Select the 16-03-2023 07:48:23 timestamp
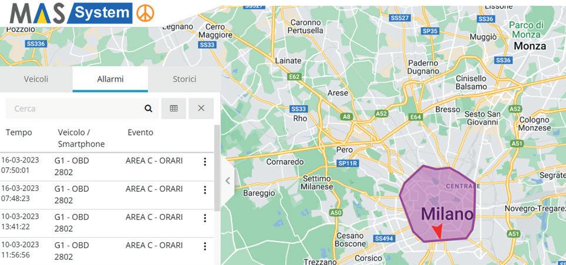 pos(20,193)
